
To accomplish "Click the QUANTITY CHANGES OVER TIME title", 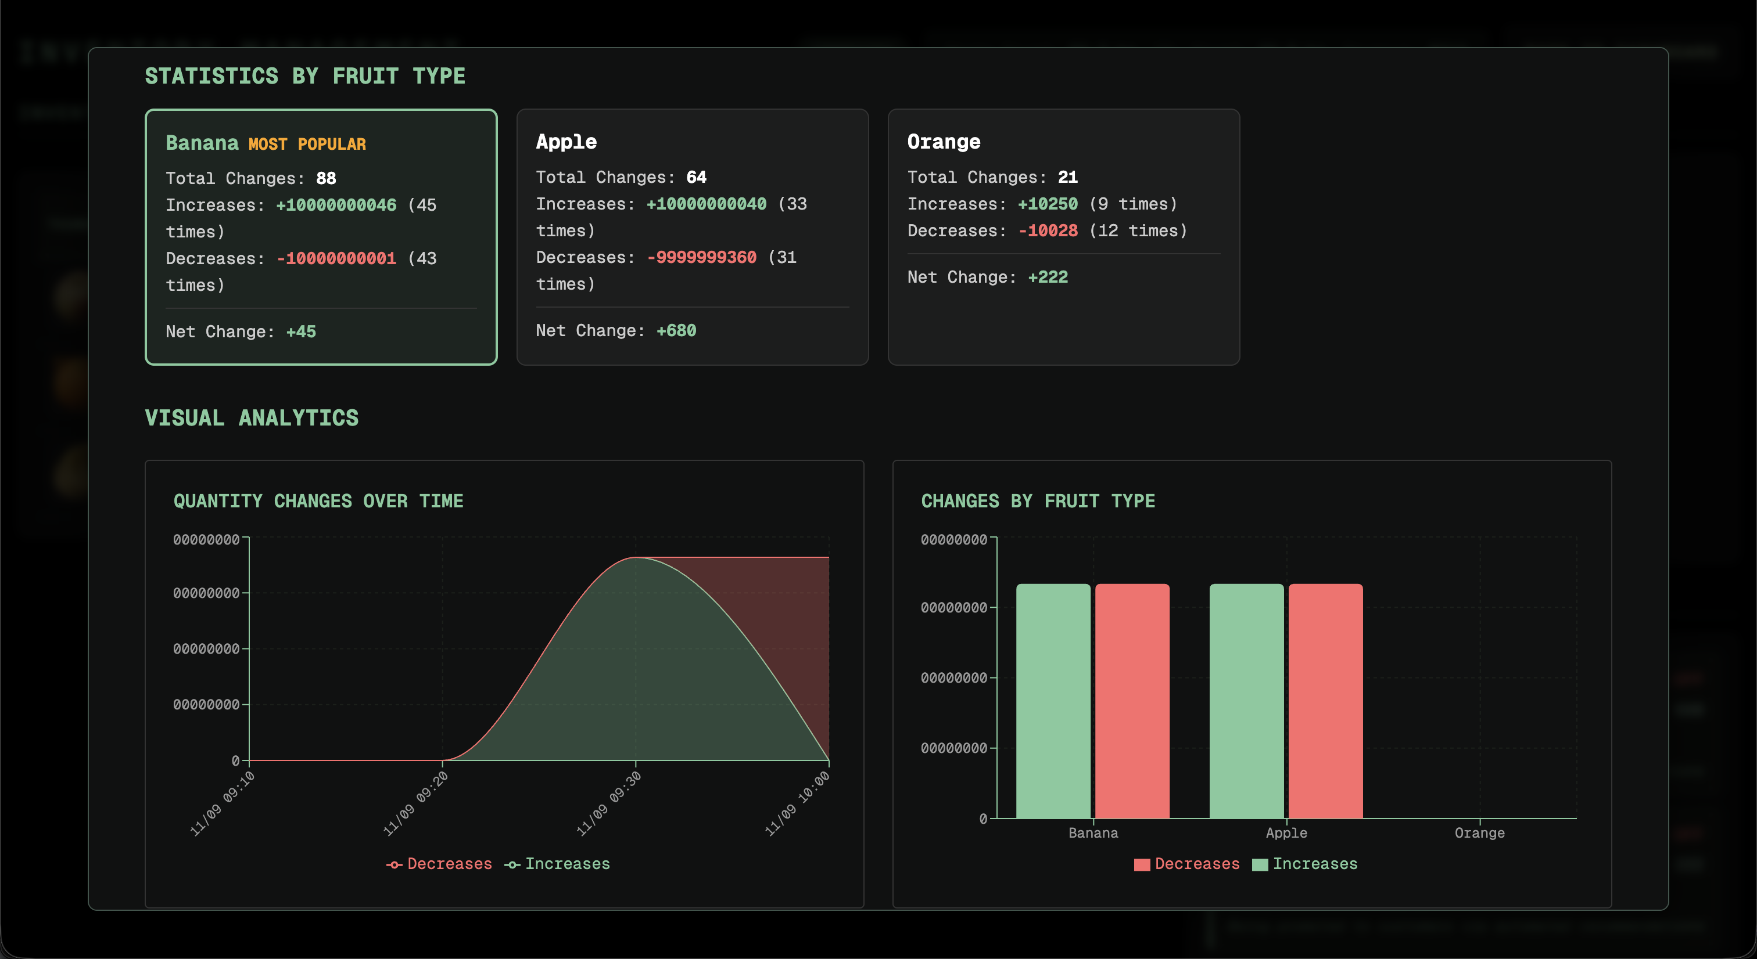I will point(318,501).
